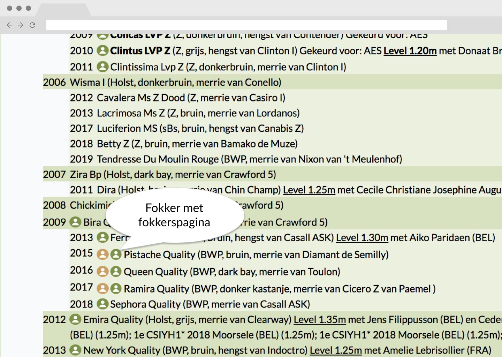This screenshot has height=357, width=502.
Task: Click orange person icon beside Queen Quality
Action: (x=102, y=271)
